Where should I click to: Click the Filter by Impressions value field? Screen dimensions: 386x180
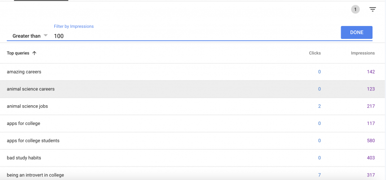coord(193,36)
